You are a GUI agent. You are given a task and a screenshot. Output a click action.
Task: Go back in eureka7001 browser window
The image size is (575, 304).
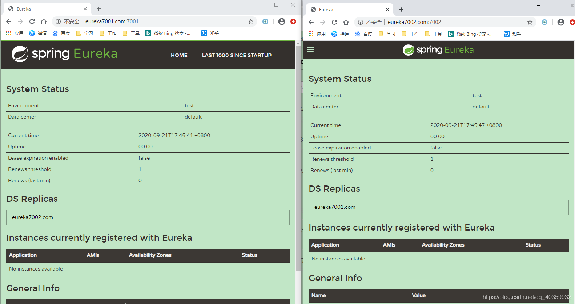pos(9,21)
